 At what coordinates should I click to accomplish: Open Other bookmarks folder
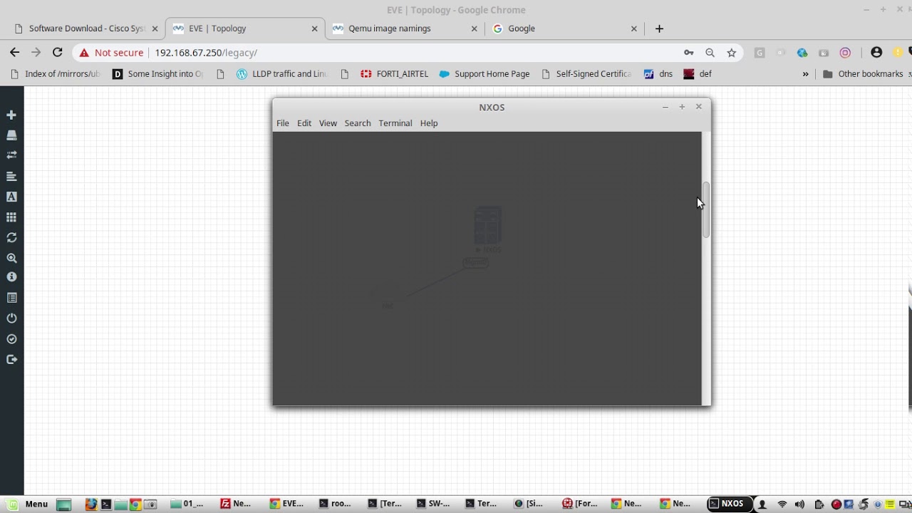coord(863,73)
